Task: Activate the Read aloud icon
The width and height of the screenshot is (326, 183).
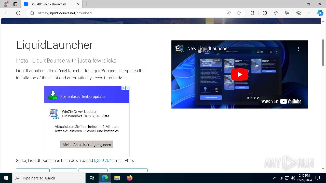Action: (x=229, y=13)
